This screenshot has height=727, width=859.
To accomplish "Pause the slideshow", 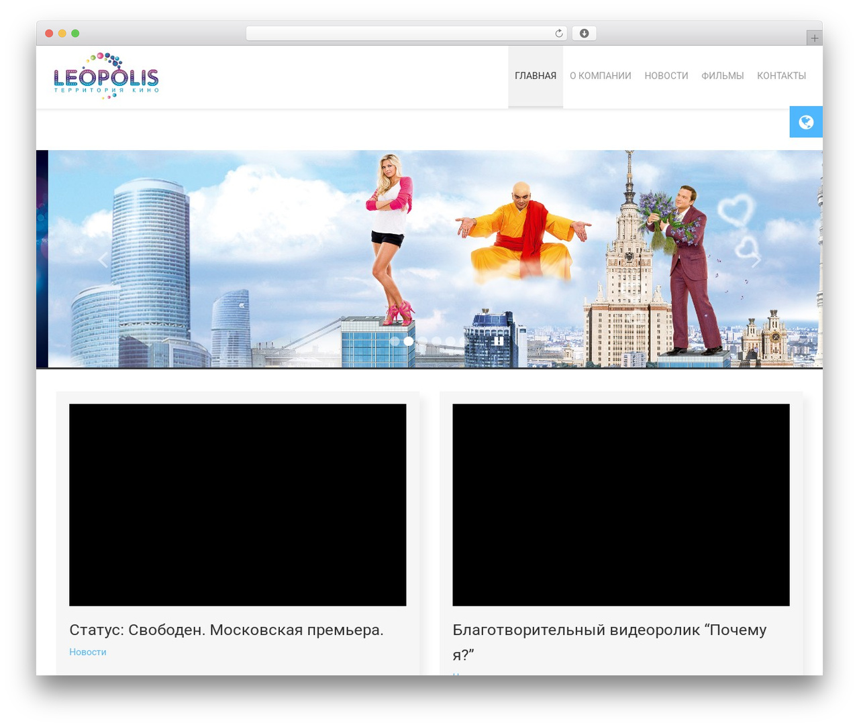I will click(499, 341).
